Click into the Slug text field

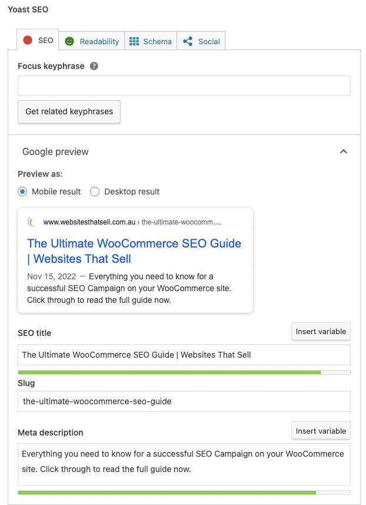tap(184, 401)
